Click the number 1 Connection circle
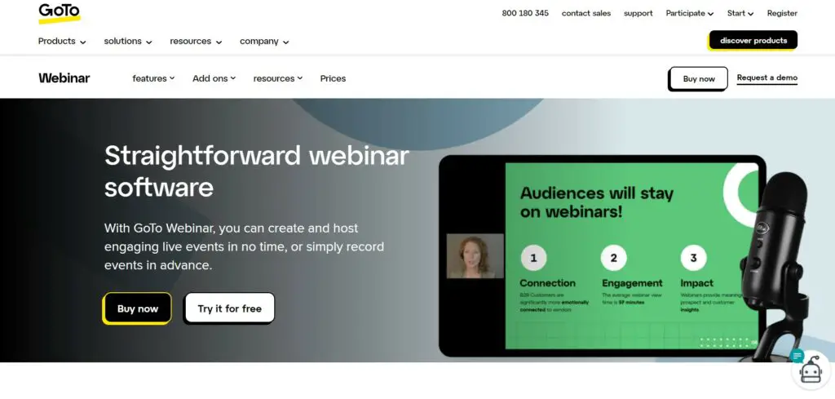The image size is (835, 399). click(533, 259)
